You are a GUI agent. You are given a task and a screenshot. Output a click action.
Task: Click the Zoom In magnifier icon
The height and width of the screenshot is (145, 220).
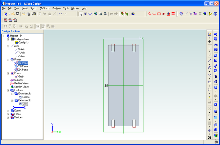pyautogui.click(x=96, y=14)
